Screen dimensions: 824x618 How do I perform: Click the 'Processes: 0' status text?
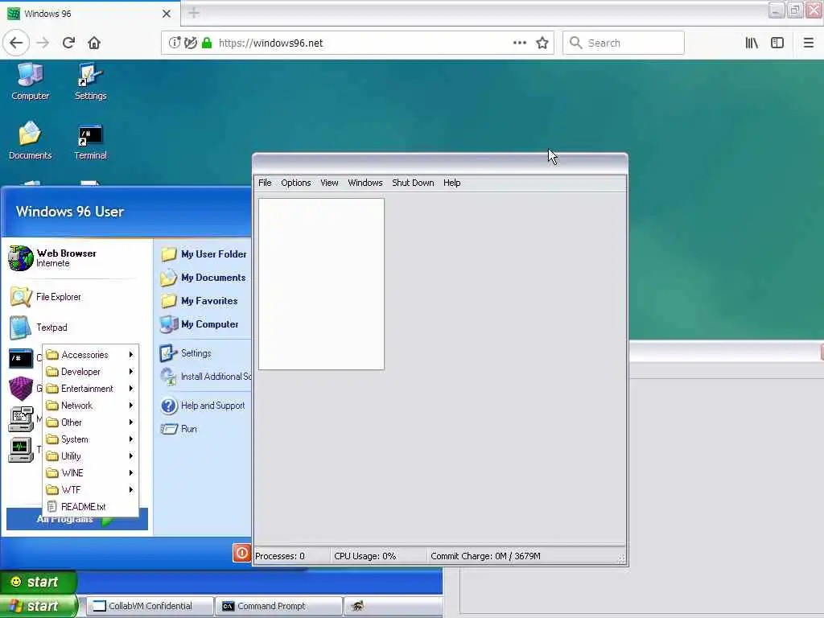pos(279,556)
